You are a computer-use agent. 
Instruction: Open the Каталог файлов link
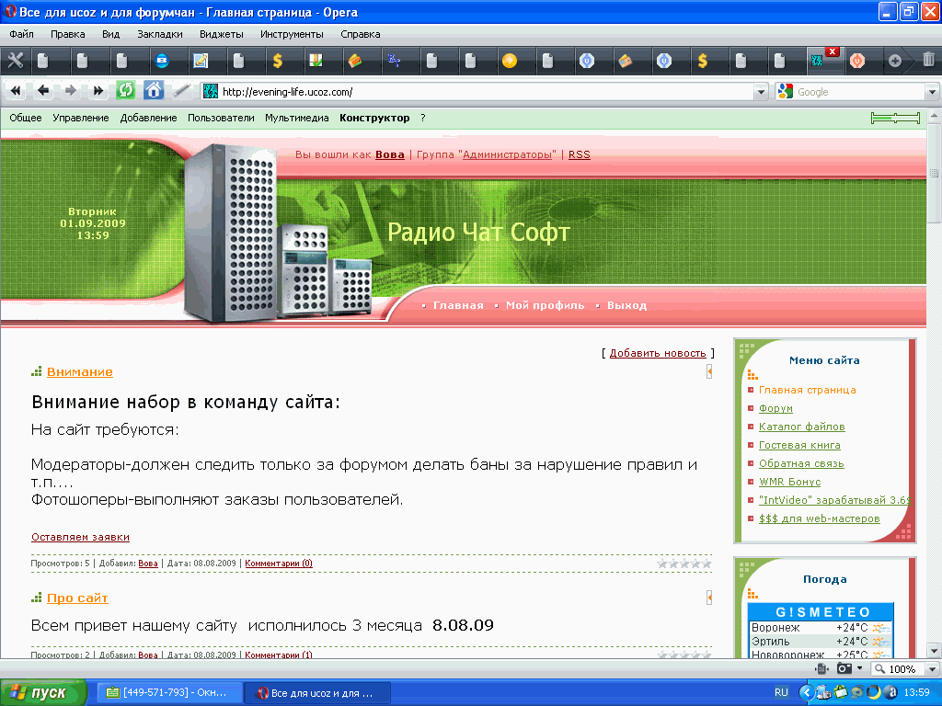click(x=802, y=427)
